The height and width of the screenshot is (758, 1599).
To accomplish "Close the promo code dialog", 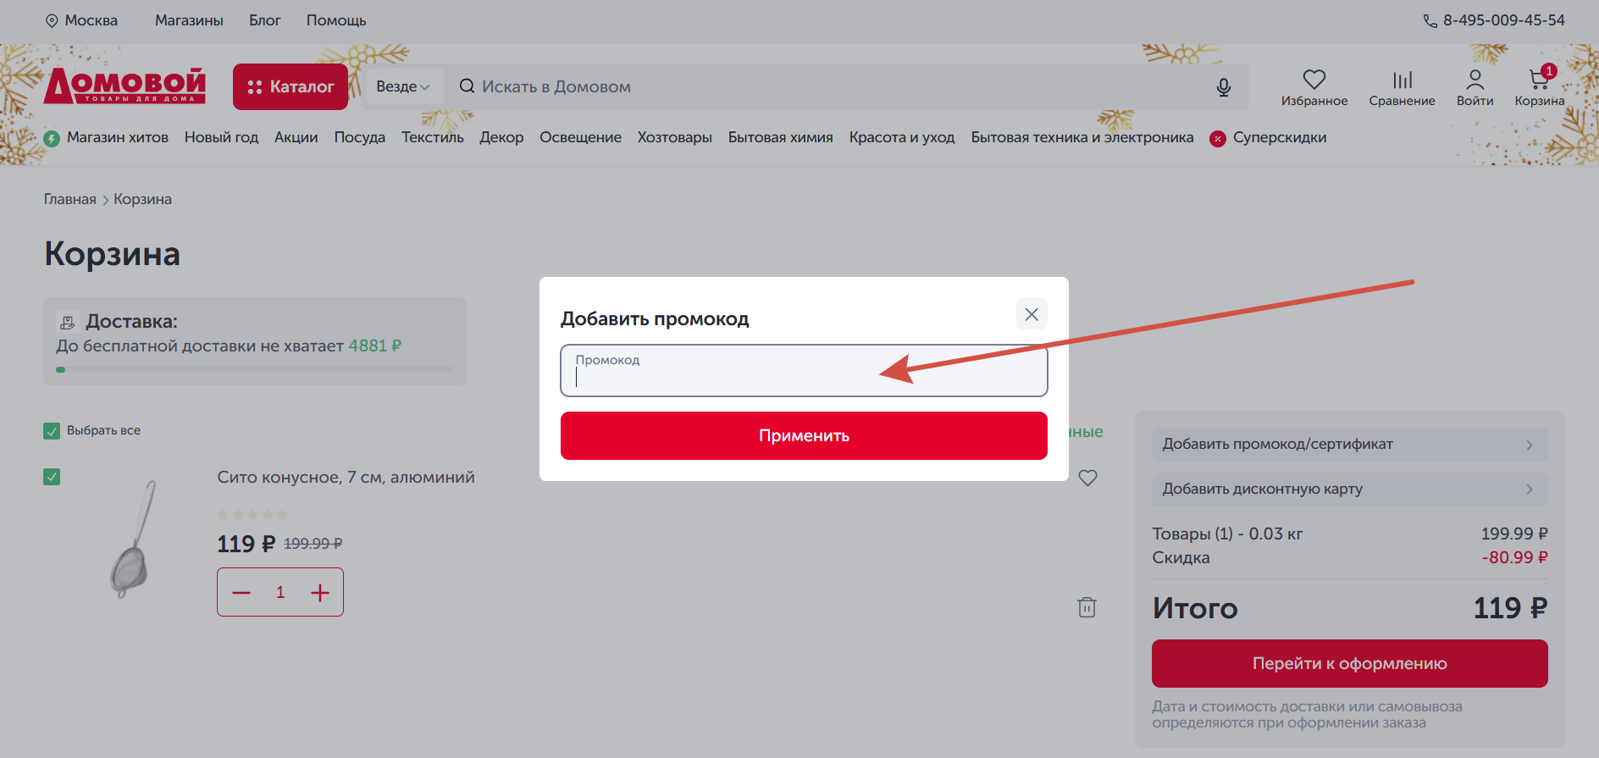I will (x=1032, y=314).
